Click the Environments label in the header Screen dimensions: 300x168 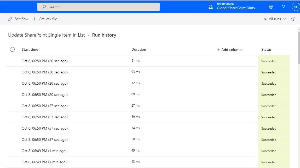click(225, 3)
